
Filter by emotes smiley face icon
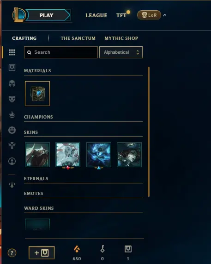pyautogui.click(x=12, y=130)
